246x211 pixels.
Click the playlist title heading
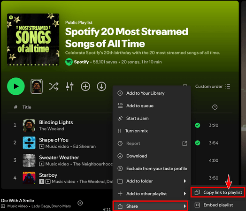click(126, 38)
